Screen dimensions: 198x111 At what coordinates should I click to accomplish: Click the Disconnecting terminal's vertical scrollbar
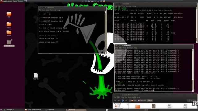[x=192, y=70]
